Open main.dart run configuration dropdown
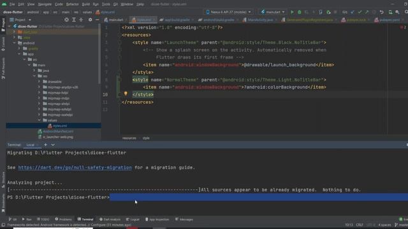Viewport: 408px width, 229px height. 272,12
